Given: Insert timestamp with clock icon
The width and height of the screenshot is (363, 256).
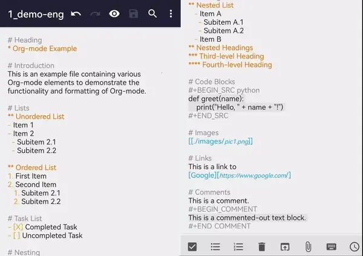Looking at the screenshot, I should (x=355, y=247).
